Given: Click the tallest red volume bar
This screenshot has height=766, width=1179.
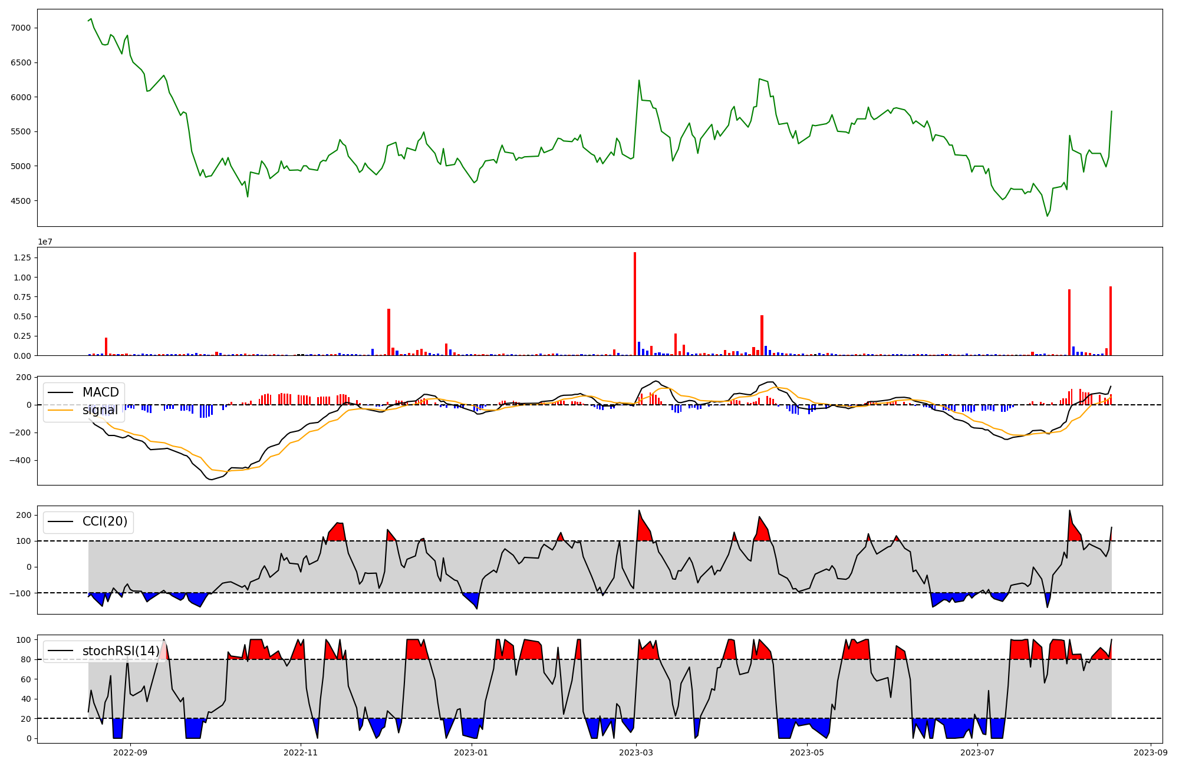Looking at the screenshot, I should pyautogui.click(x=635, y=303).
